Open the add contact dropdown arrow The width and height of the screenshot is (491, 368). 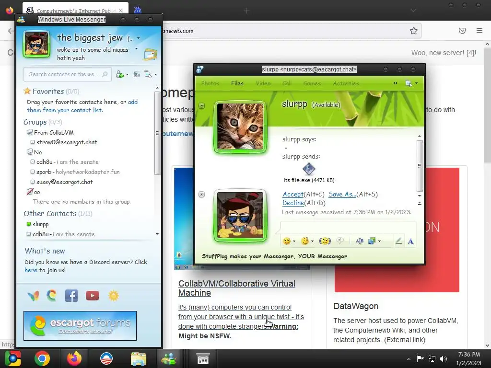(x=127, y=75)
